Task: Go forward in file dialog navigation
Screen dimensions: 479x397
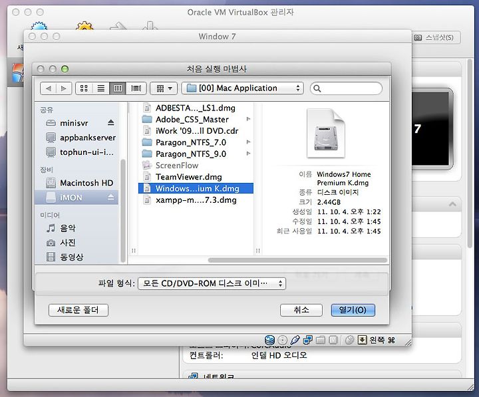Action: [64, 88]
